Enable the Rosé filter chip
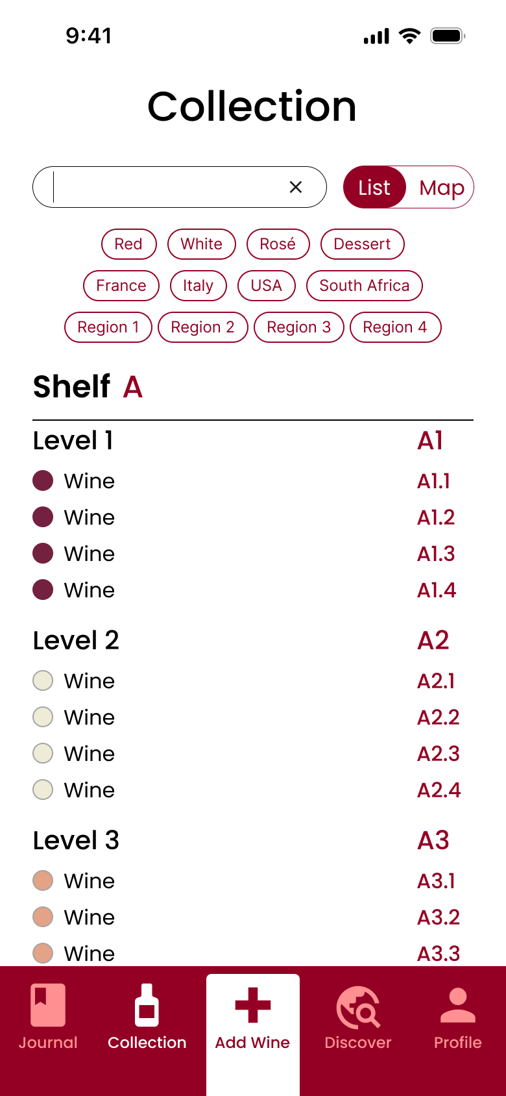 coord(278,244)
